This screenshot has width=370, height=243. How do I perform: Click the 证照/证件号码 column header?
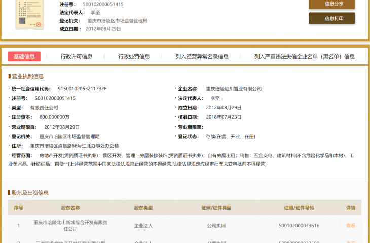pyautogui.click(x=299, y=208)
